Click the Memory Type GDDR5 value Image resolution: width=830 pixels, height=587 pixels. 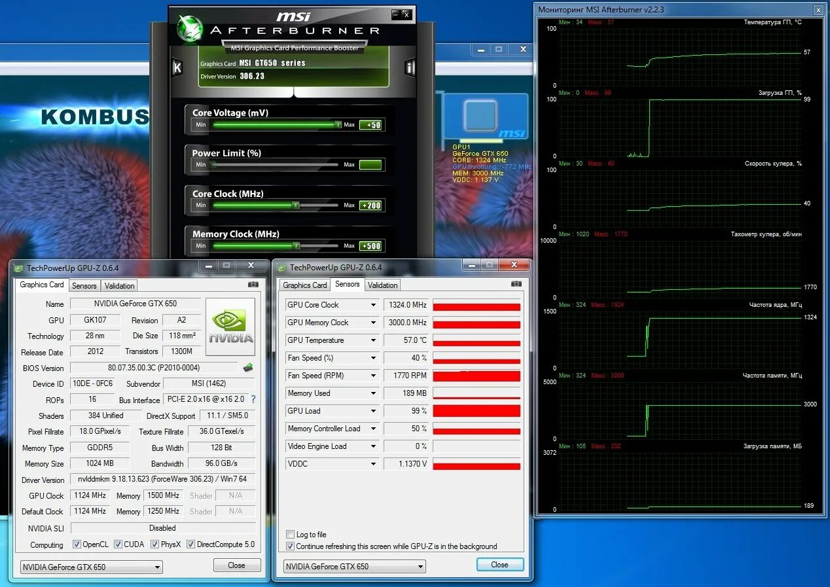pyautogui.click(x=100, y=448)
